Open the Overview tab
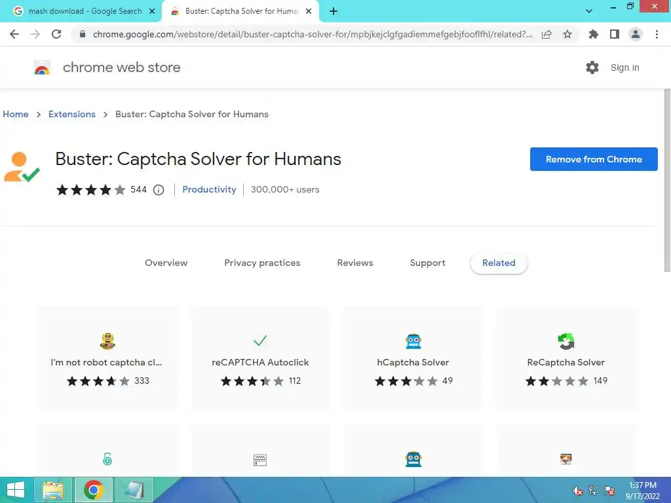 pos(166,263)
